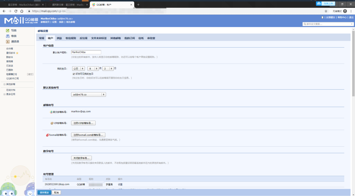This screenshot has width=355, height=196.
Task: Open the 已发送 sent folder
Action: click(9, 66)
